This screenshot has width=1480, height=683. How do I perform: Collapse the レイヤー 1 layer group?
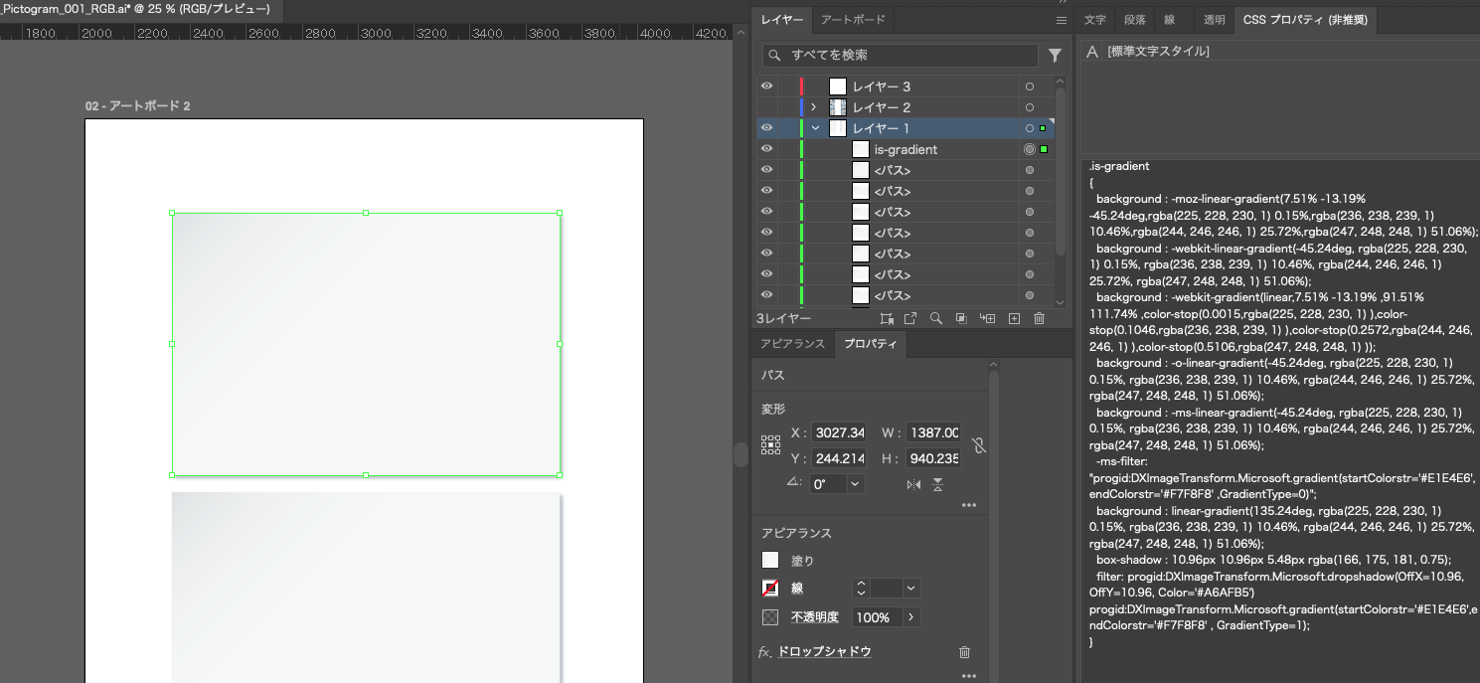coord(815,128)
